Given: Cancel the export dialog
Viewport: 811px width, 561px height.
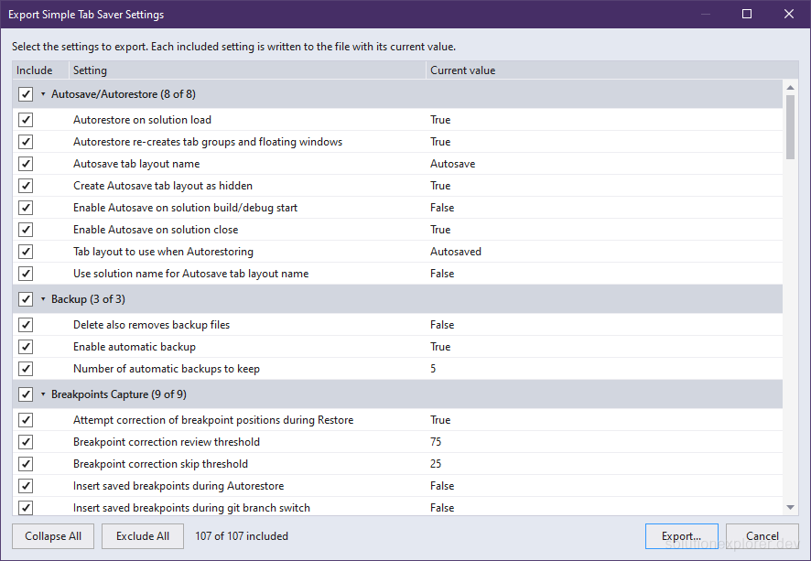Looking at the screenshot, I should [762, 536].
